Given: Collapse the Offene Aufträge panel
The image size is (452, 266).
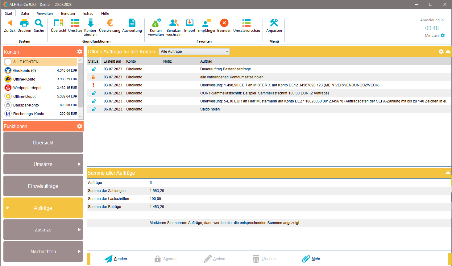Looking at the screenshot, I should click(x=448, y=52).
